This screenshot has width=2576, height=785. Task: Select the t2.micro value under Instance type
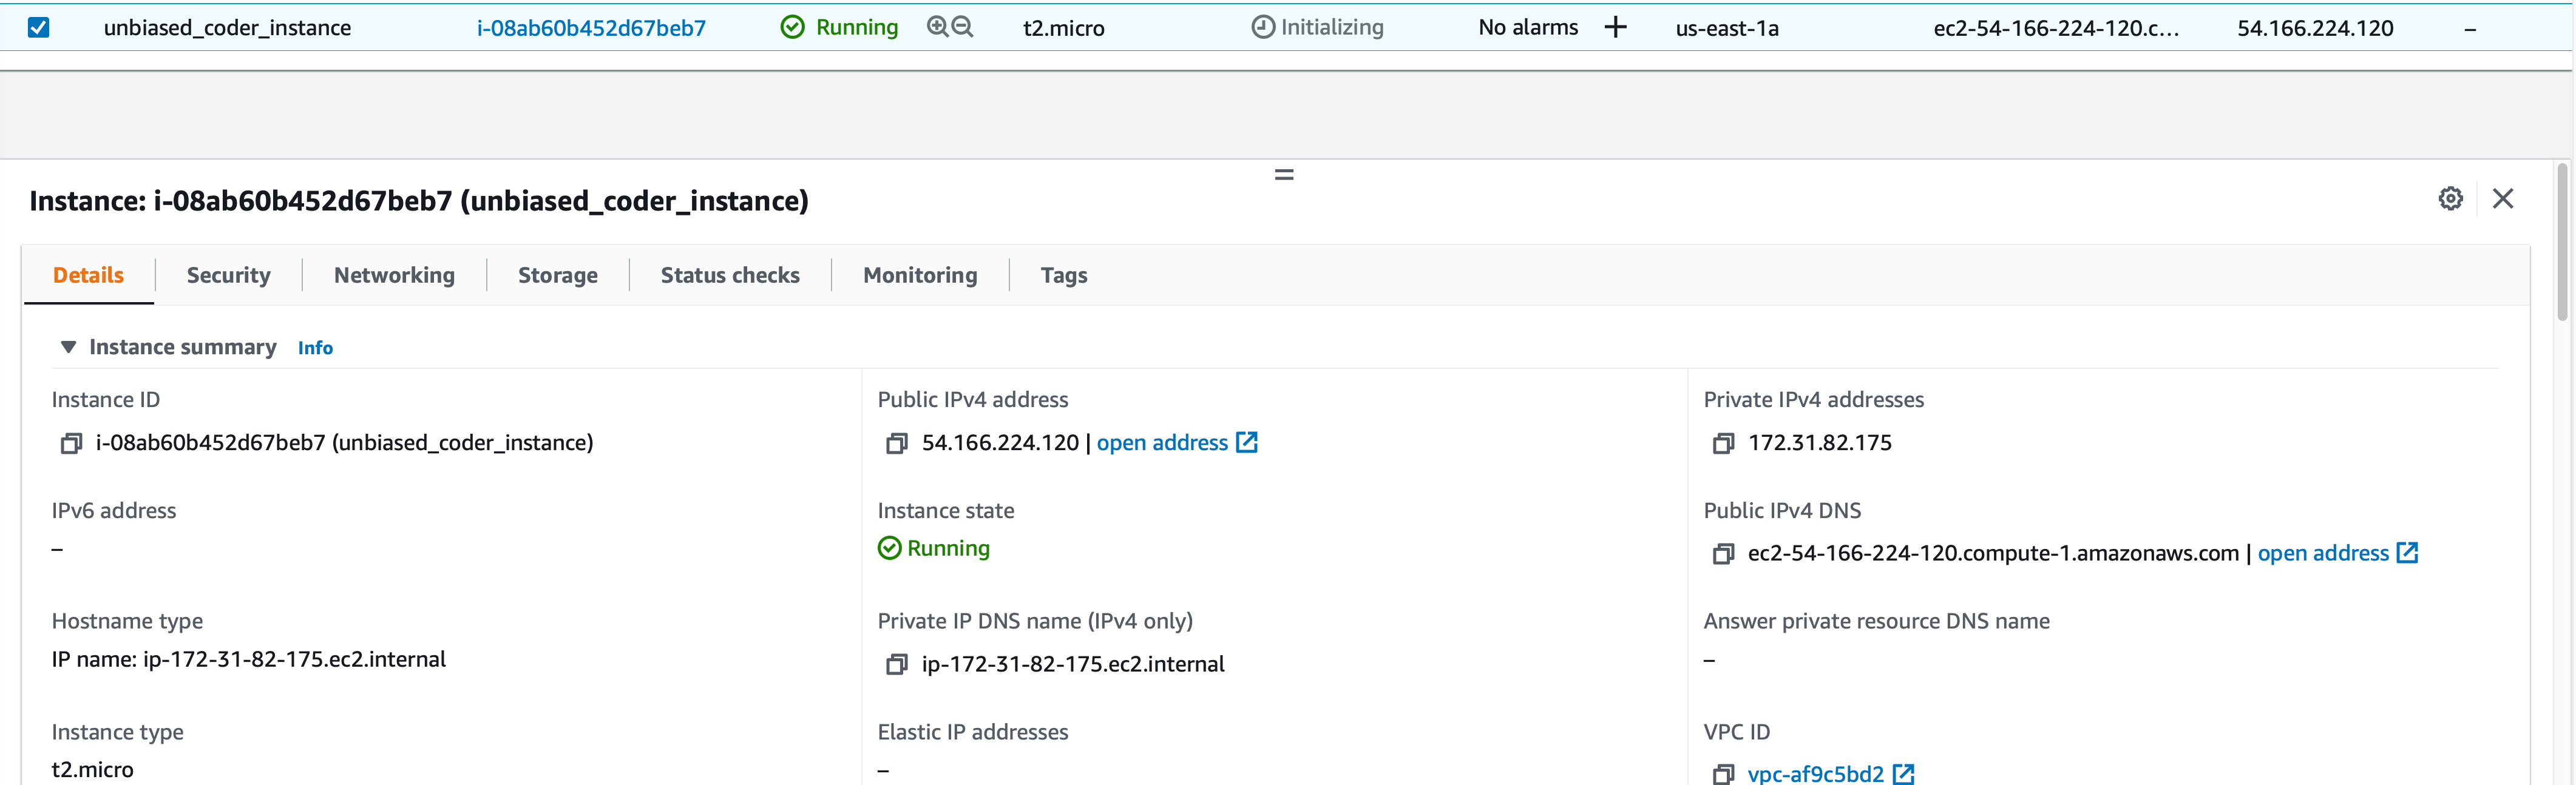click(92, 770)
